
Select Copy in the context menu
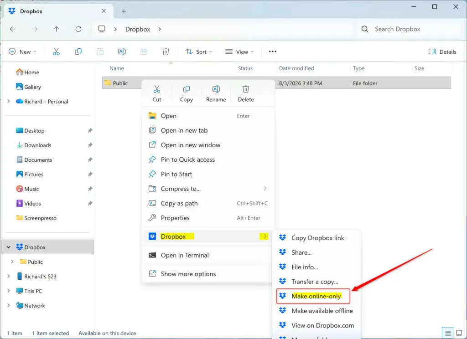(187, 94)
